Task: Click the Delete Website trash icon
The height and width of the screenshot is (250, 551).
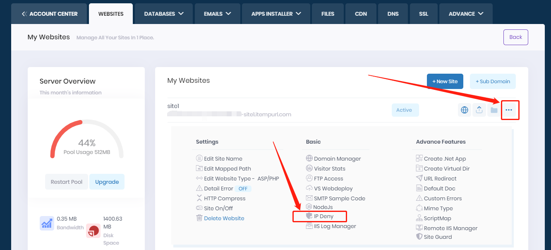Action: click(x=199, y=218)
